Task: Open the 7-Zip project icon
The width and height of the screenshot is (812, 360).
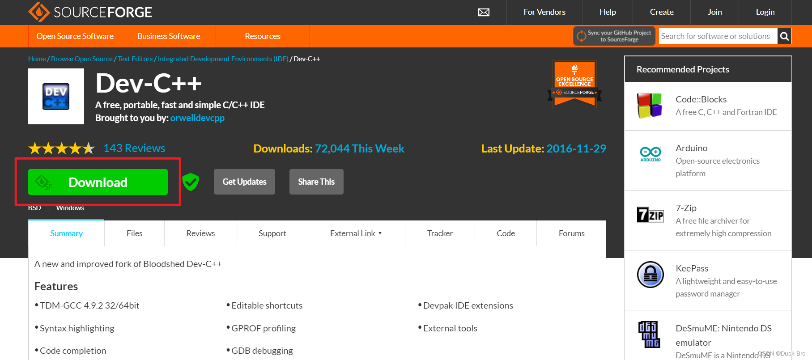Action: point(650,215)
